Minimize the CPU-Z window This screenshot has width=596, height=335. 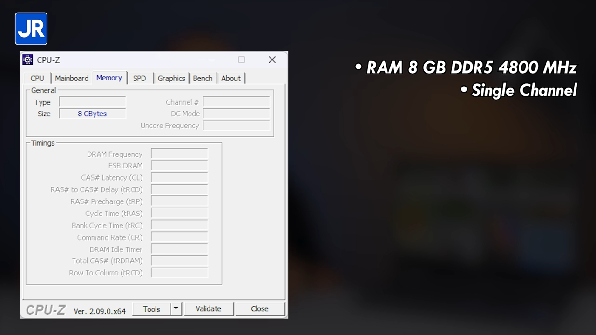click(x=211, y=60)
